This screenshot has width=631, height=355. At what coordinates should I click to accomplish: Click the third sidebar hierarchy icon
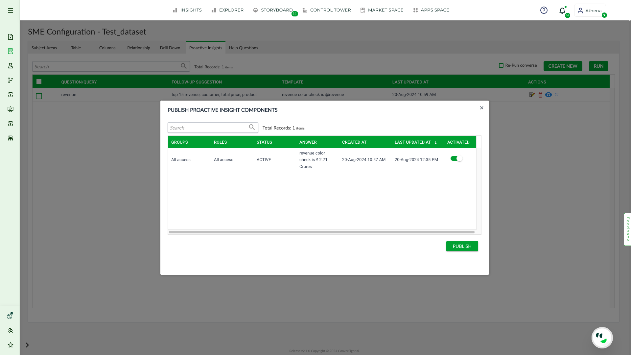(11, 138)
